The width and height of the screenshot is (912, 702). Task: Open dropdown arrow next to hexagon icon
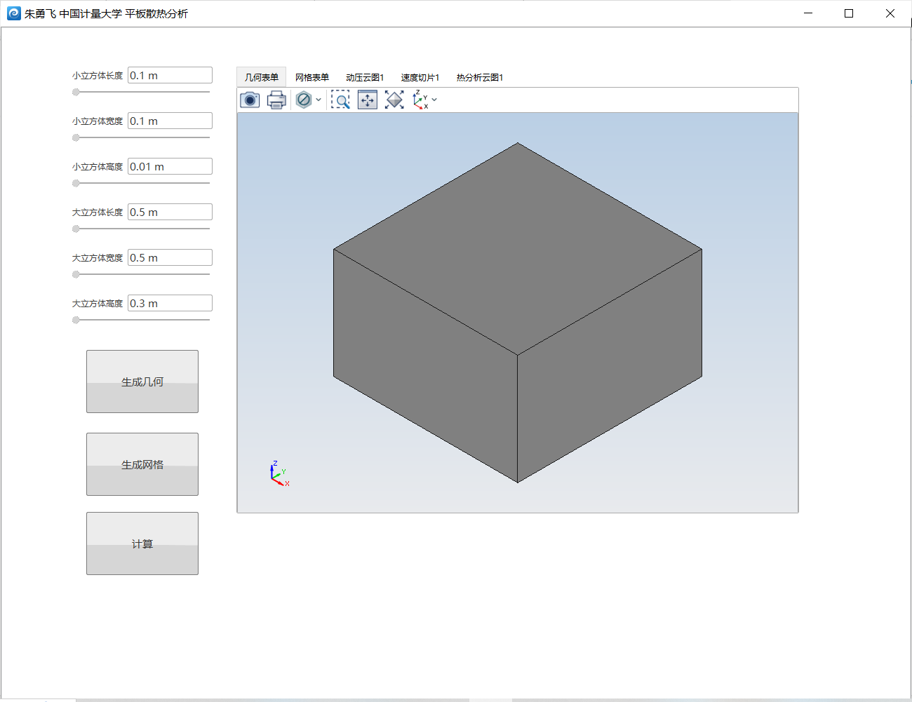coord(318,100)
